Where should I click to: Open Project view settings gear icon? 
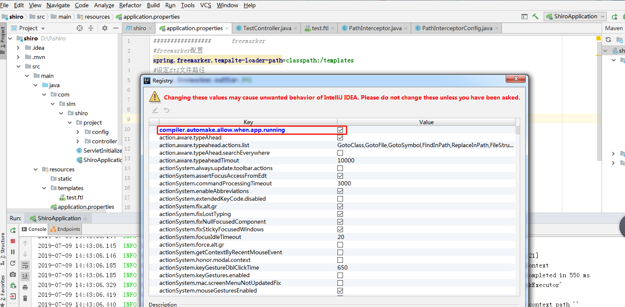(x=104, y=28)
